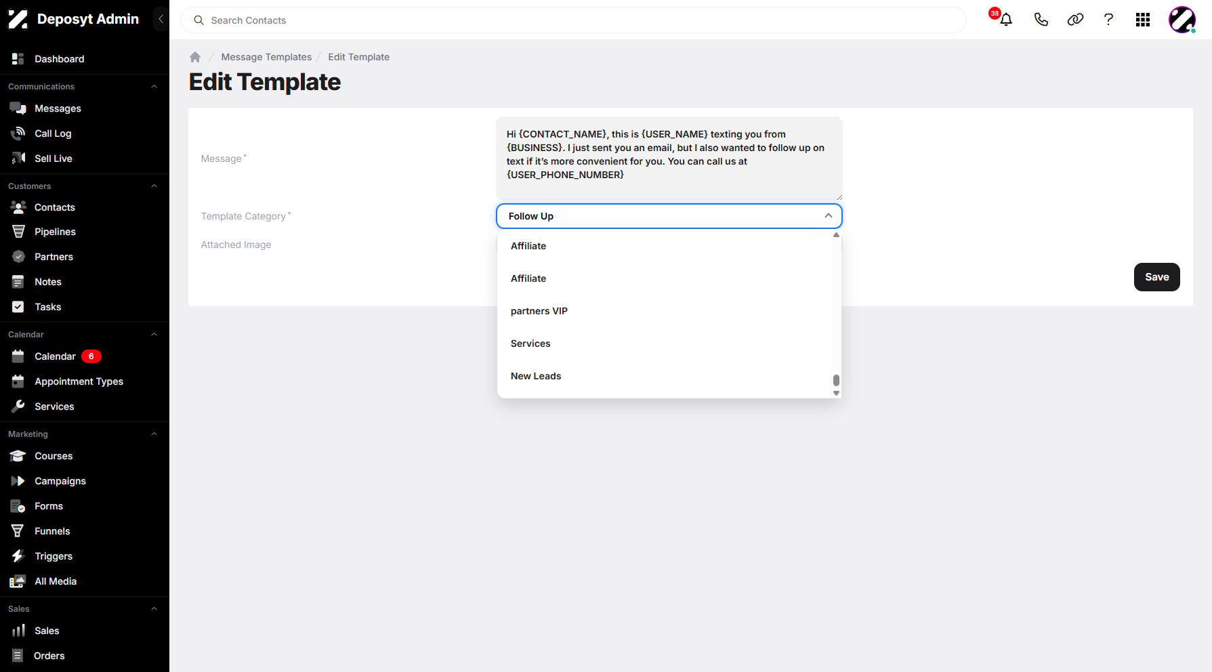This screenshot has height=672, width=1212.
Task: Select second Affiliate option in dropdown
Action: [665, 278]
